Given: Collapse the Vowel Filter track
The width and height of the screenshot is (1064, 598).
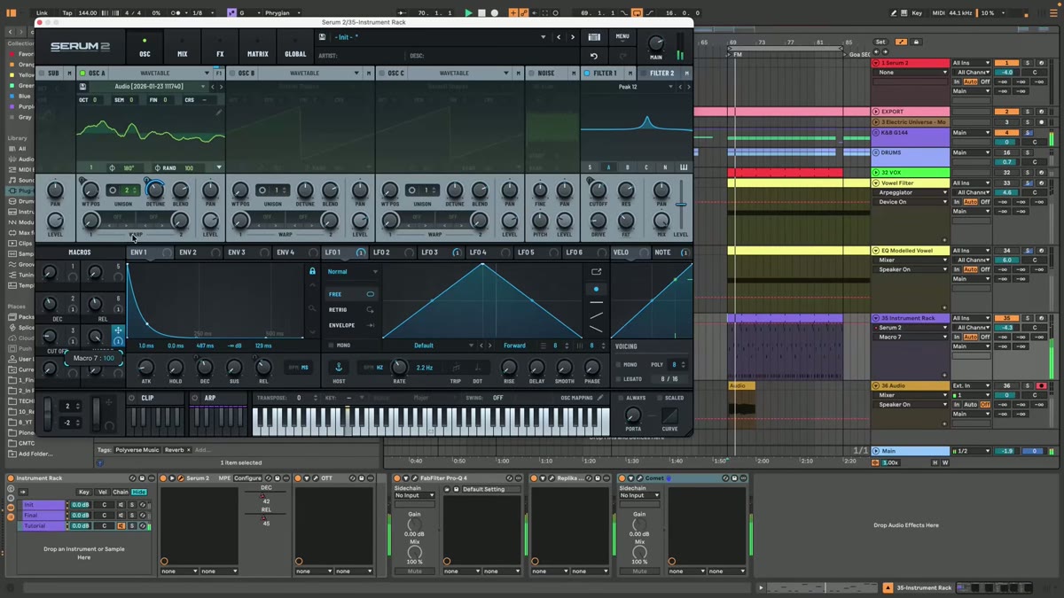Looking at the screenshot, I should [876, 183].
